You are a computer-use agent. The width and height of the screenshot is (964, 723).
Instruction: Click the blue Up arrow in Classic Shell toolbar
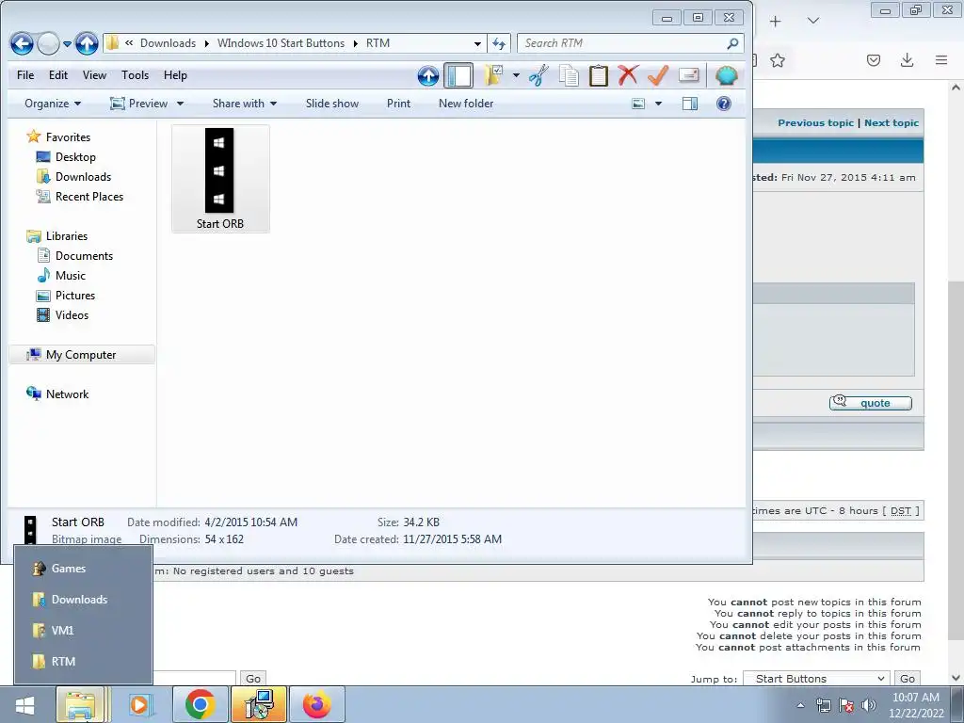[428, 75]
